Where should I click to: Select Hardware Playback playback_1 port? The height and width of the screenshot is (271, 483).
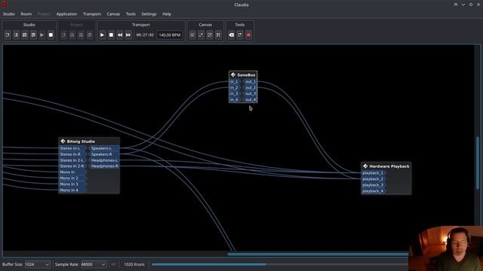374,173
